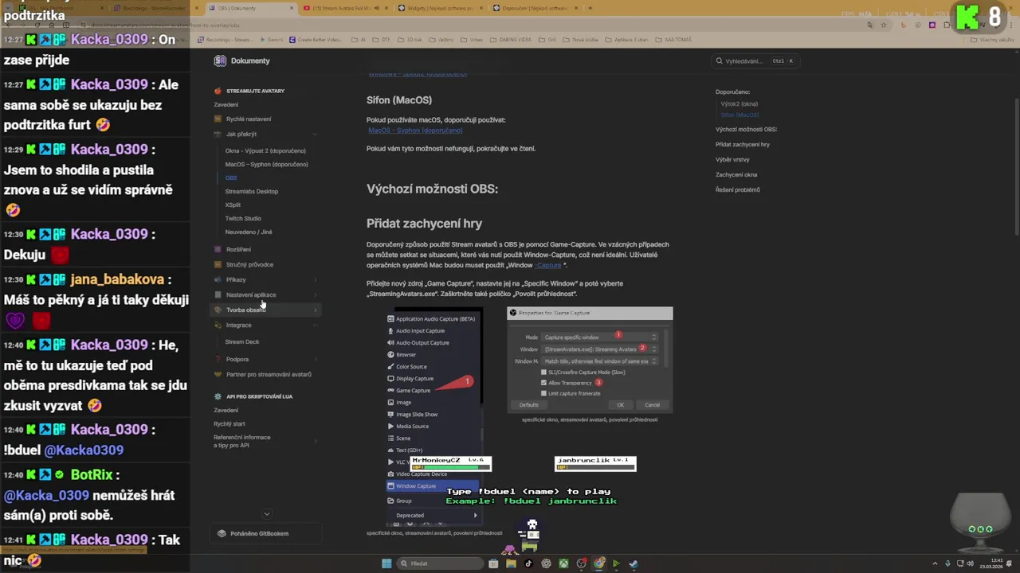The height and width of the screenshot is (573, 1020).
Task: Jump to Přidat zachycení hry in contents
Action: [743, 144]
